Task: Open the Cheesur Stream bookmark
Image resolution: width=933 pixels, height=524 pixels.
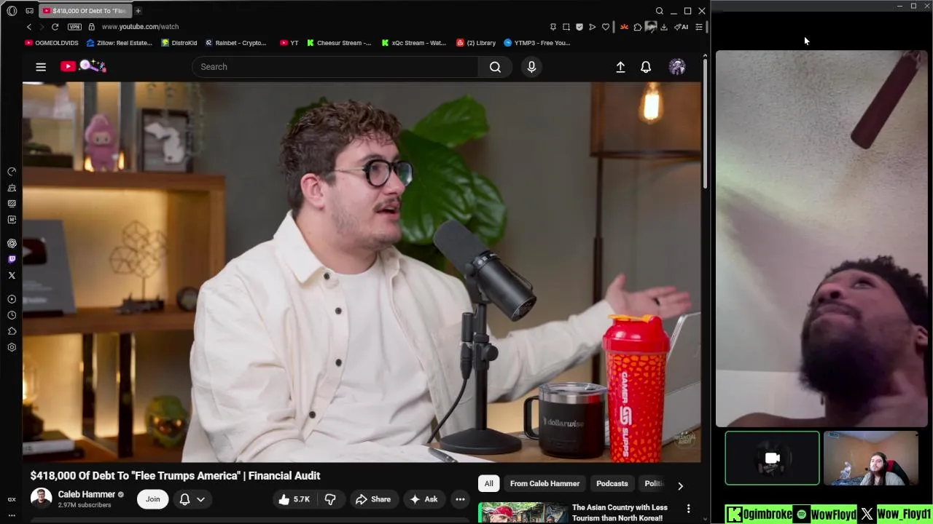Action: tap(339, 43)
